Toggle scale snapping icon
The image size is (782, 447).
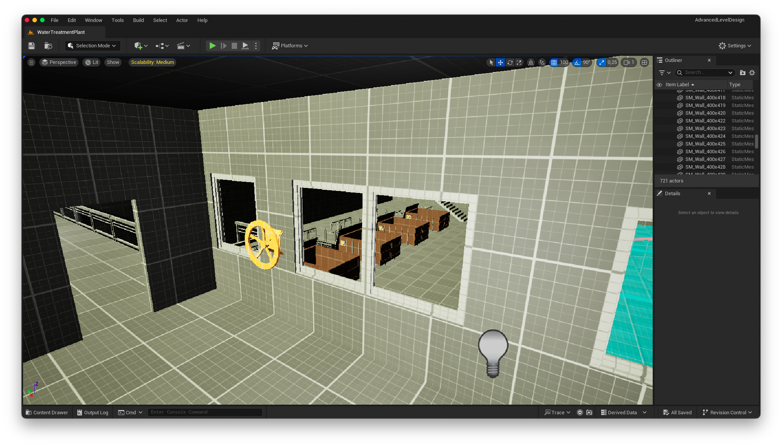tap(602, 62)
